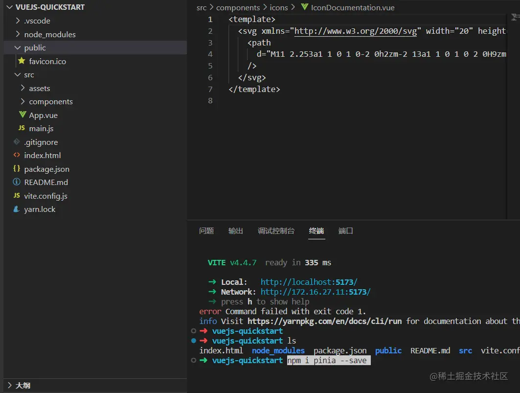520x393 pixels.
Task: Switch to the 问题 panel tab
Action: point(206,231)
